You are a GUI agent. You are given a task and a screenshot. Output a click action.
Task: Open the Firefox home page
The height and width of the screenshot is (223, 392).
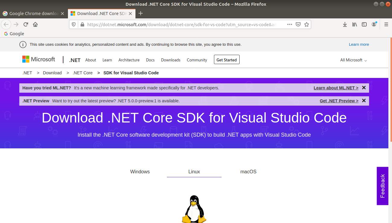[35, 24]
